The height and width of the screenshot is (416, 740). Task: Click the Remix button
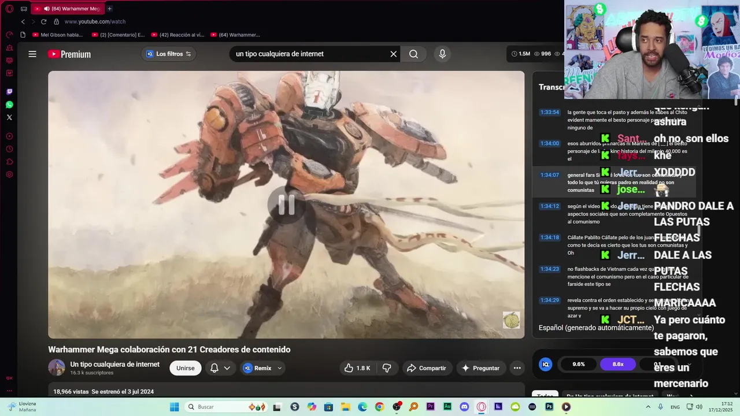coord(257,368)
